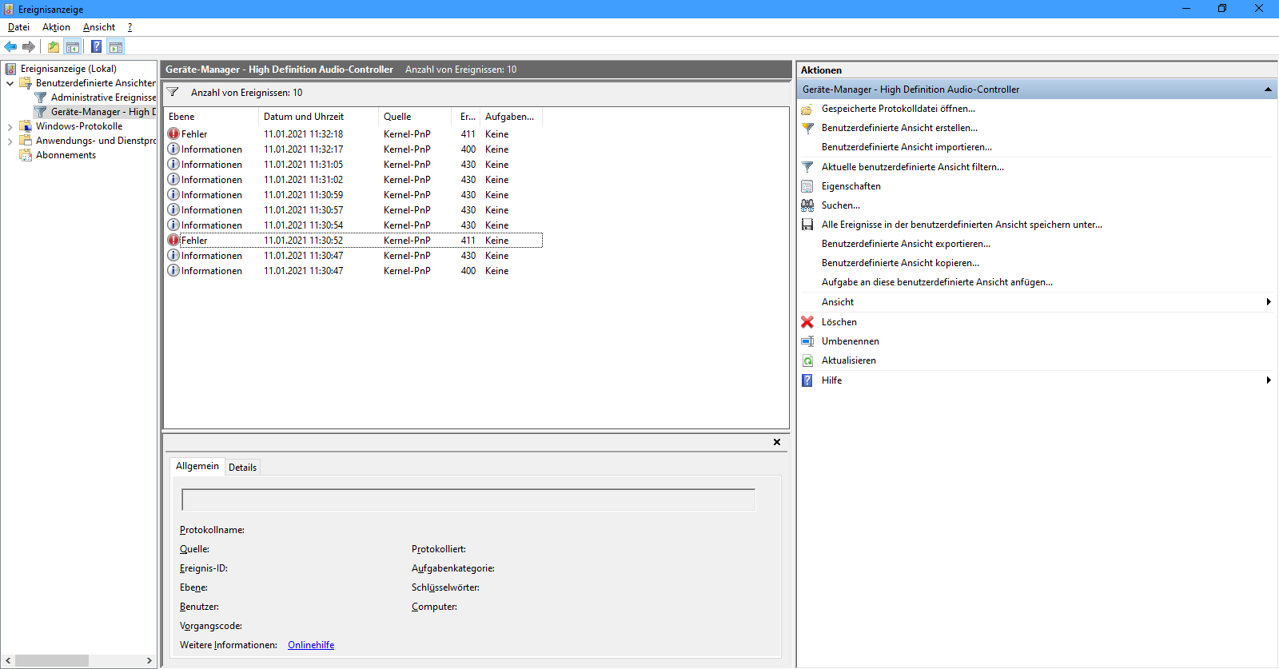Click the info icon of the 11:32:17 event

tap(173, 149)
